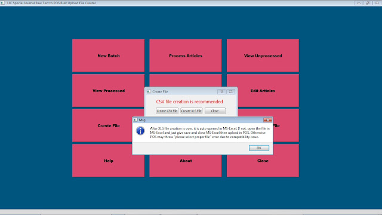
Task: Open the View Unprocessed tile
Action: click(263, 56)
